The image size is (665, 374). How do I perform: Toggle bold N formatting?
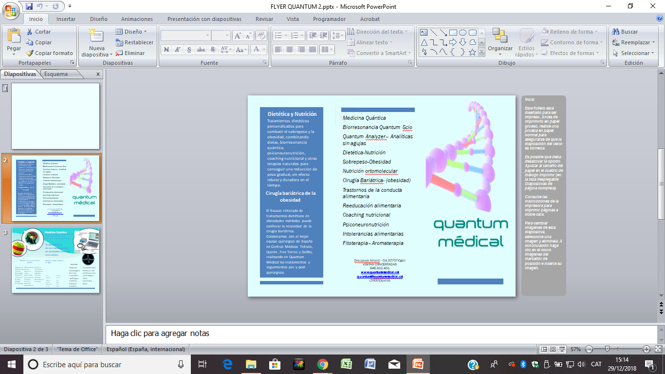pyautogui.click(x=166, y=50)
